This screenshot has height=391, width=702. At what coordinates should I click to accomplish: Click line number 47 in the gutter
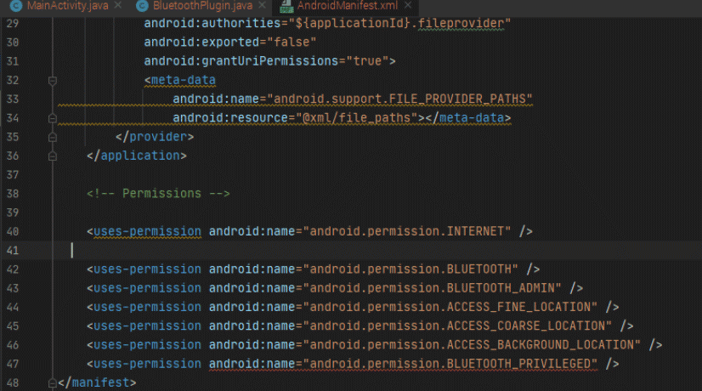point(13,364)
